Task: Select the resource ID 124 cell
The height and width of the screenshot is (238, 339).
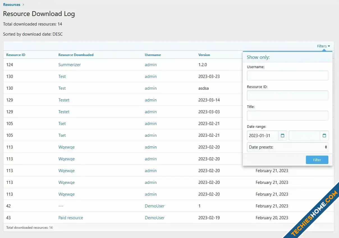Action: click(10, 65)
